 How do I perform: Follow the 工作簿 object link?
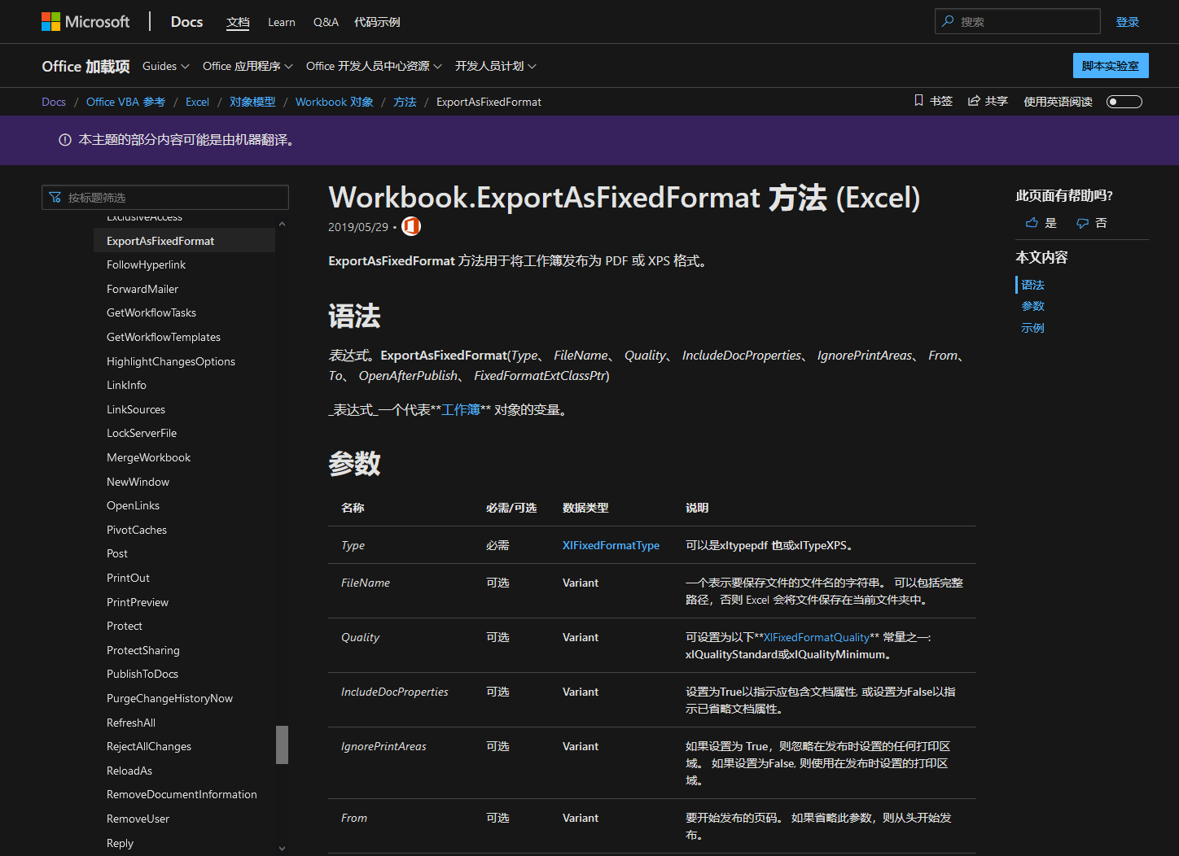click(461, 410)
